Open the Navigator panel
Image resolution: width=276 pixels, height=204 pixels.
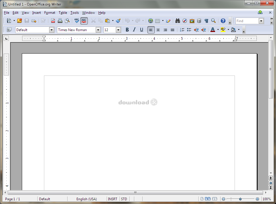[x=185, y=21]
